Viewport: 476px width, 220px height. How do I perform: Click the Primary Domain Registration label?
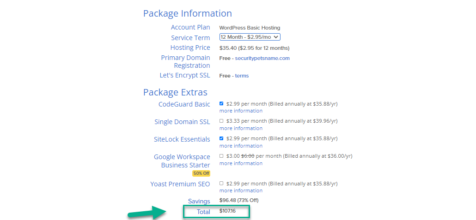(185, 61)
